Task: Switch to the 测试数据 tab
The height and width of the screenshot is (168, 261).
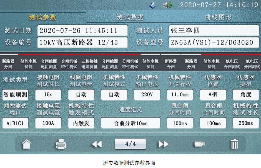Action: [130, 17]
